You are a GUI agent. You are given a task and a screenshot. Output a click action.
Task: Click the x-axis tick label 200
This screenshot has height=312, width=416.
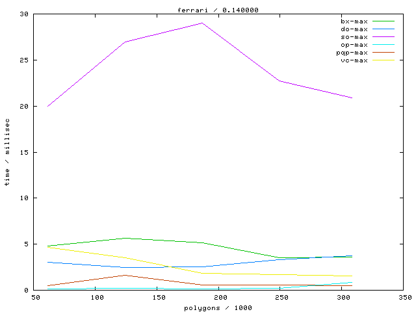pyautogui.click(x=220, y=298)
